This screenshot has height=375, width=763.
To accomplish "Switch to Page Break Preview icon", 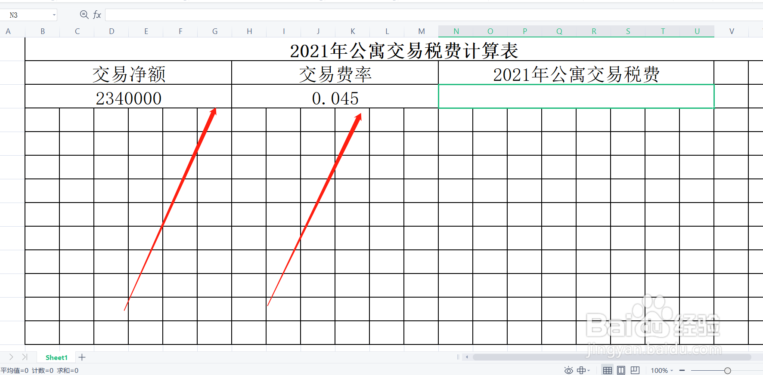I will [635, 370].
